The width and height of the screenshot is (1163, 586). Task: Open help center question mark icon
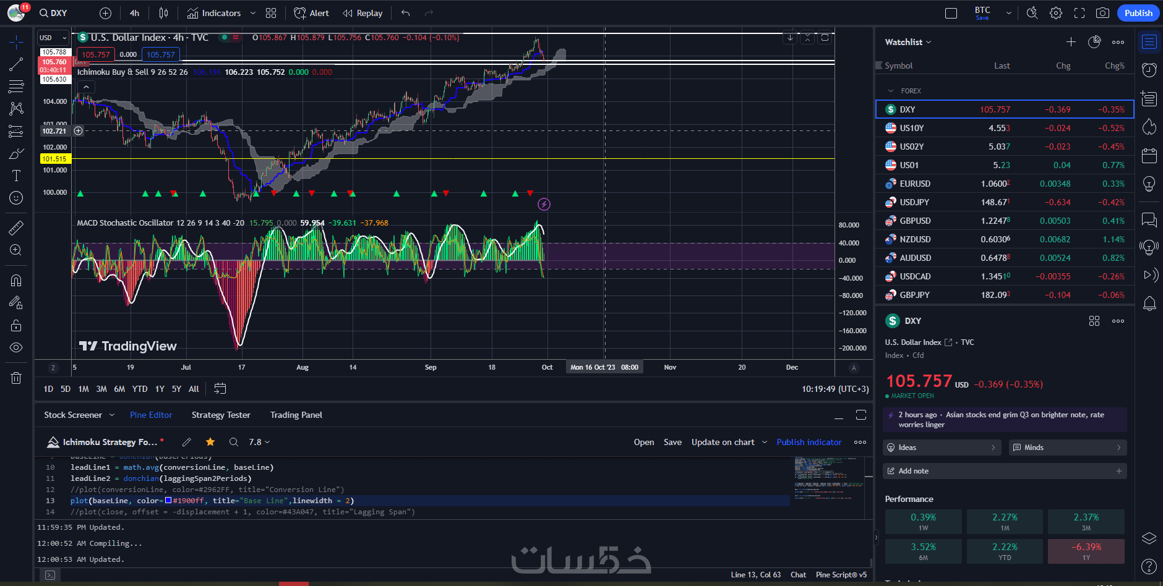coord(1149,566)
